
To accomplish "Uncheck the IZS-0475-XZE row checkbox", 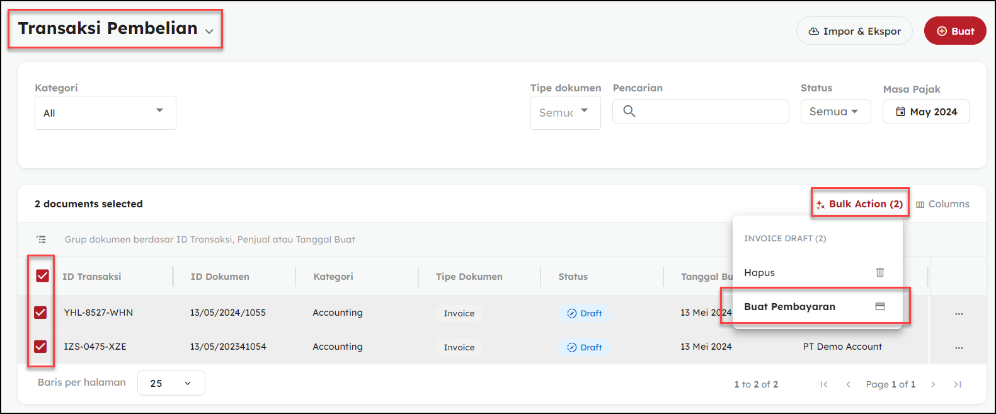I will point(40,347).
